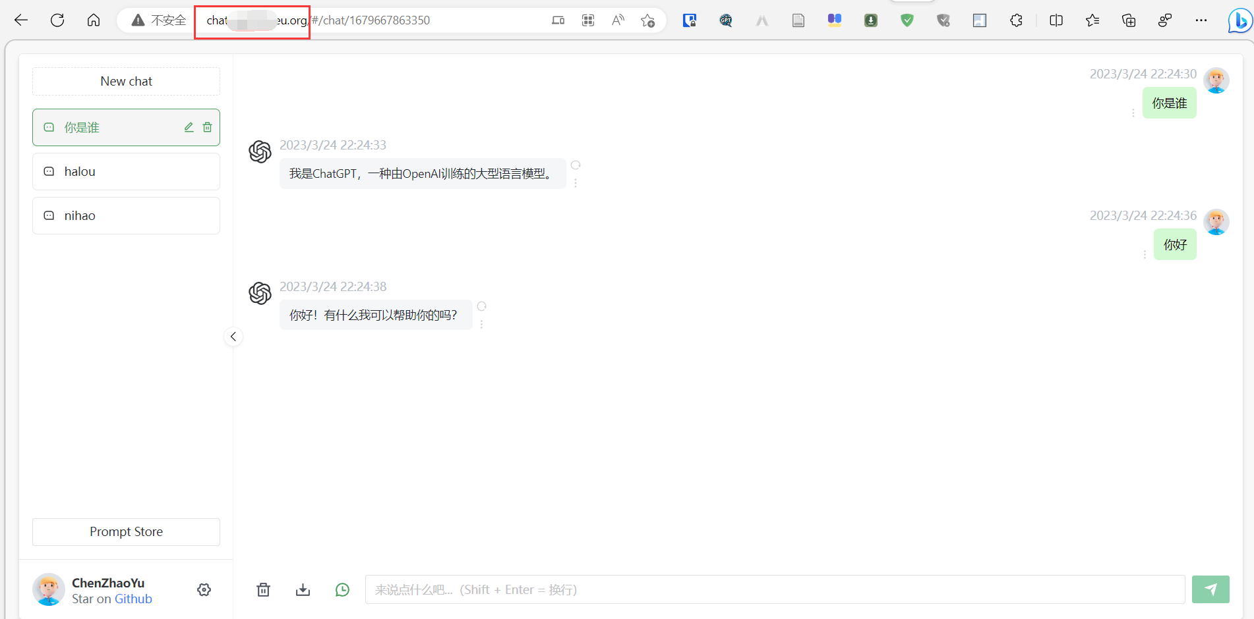Open read aloud icon in address bar

[x=618, y=20]
